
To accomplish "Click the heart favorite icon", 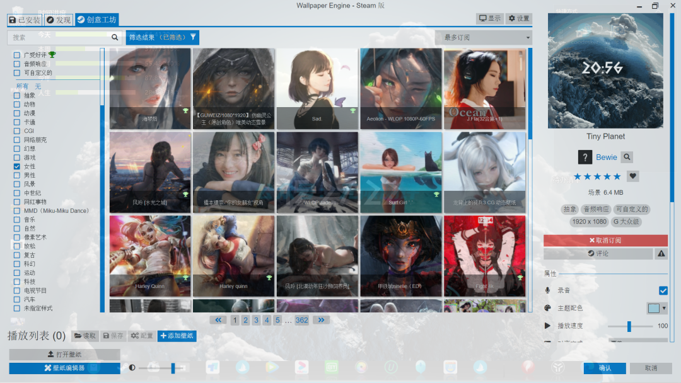I will pyautogui.click(x=633, y=176).
